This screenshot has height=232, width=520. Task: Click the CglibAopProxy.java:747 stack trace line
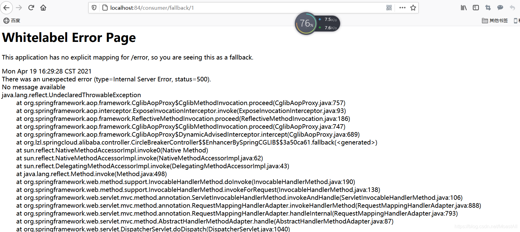(181, 127)
